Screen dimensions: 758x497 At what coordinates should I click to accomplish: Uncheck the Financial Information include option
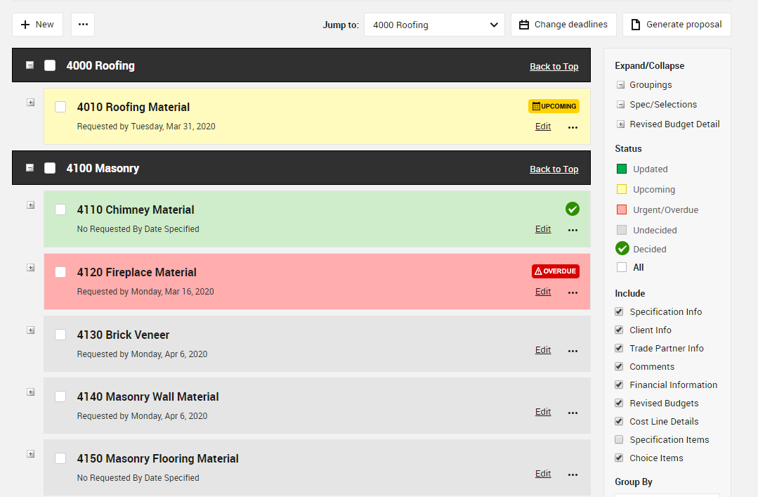pos(619,385)
